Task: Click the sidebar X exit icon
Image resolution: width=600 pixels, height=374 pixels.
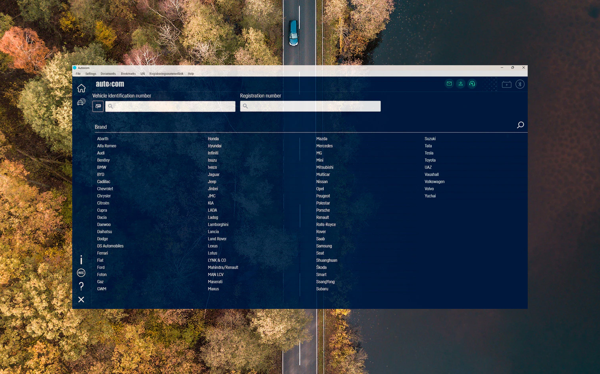Action: pyautogui.click(x=81, y=299)
